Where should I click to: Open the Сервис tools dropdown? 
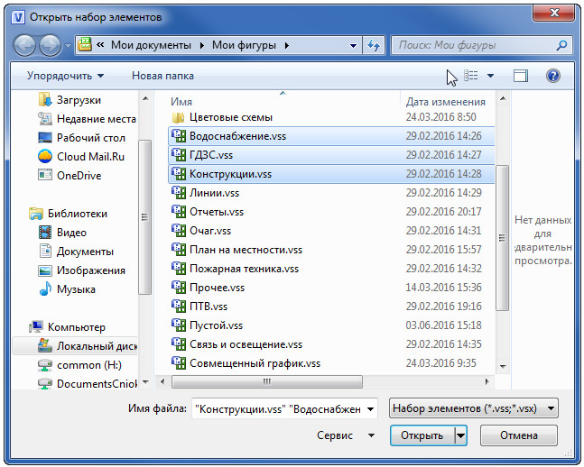coord(346,435)
